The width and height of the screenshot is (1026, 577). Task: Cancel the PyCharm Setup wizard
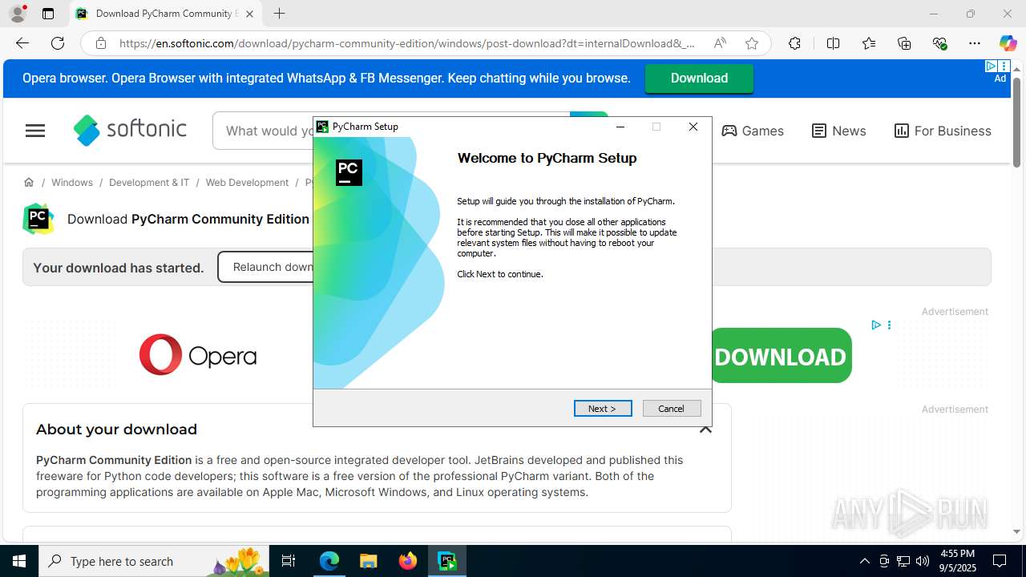point(672,409)
